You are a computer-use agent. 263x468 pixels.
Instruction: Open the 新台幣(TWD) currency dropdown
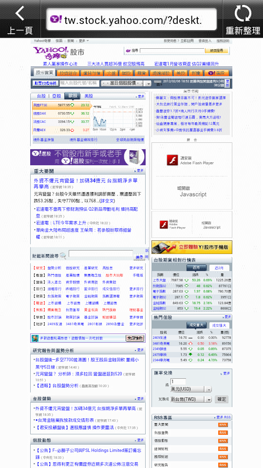point(191,399)
